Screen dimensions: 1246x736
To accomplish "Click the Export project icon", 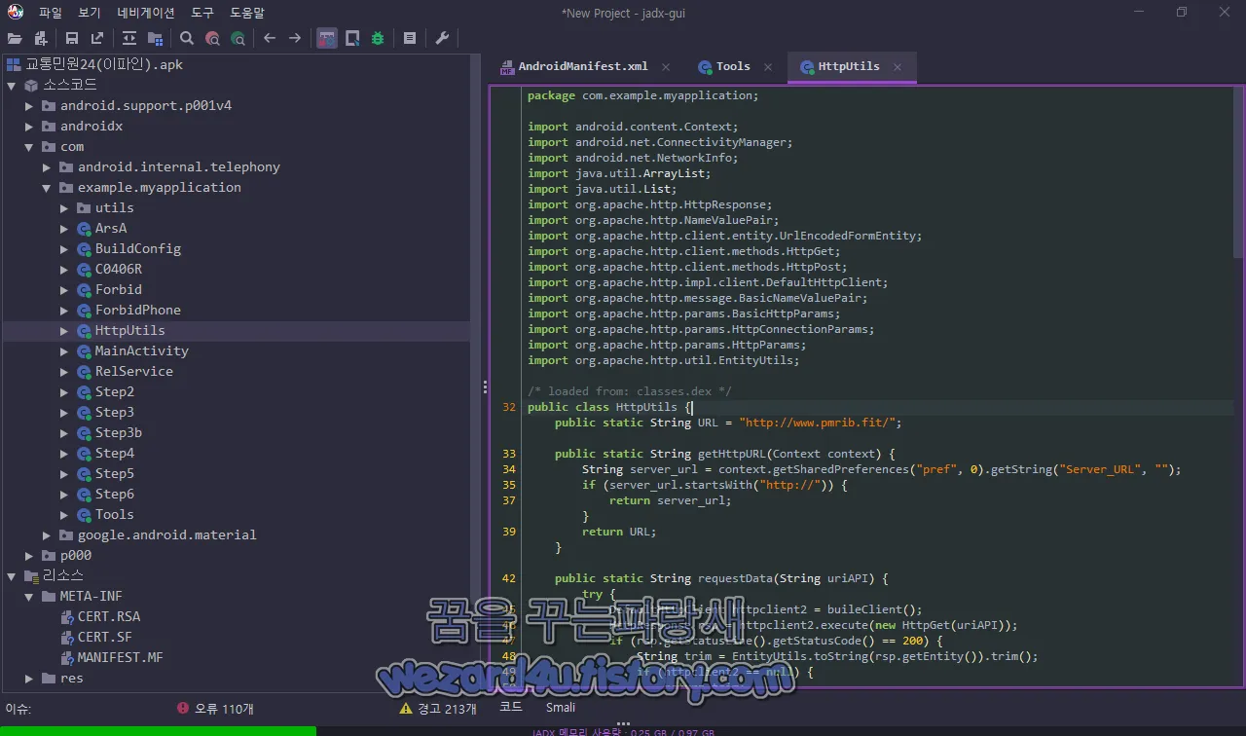I will coord(97,39).
